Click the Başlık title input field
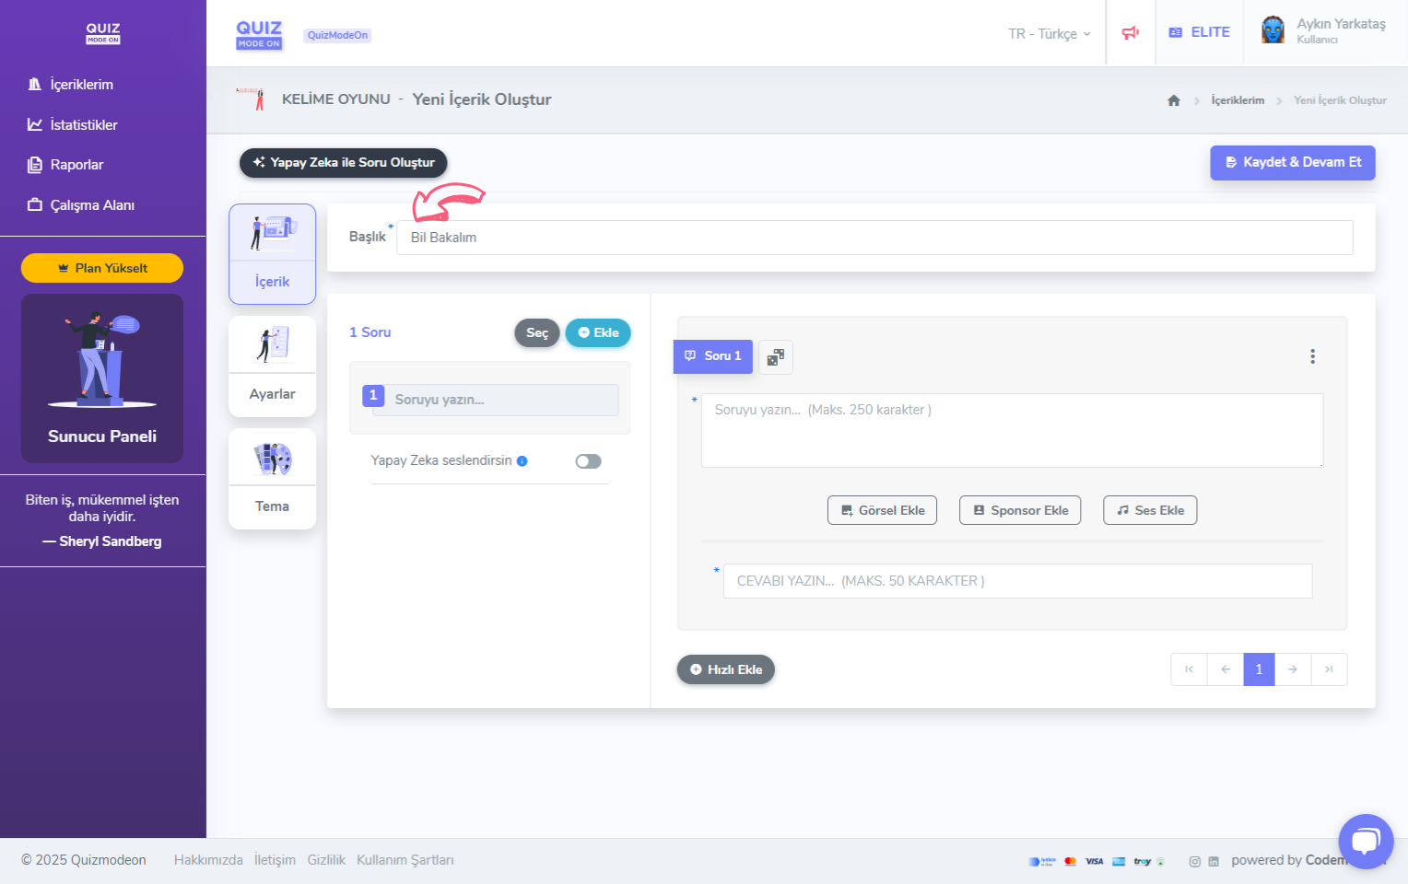Image resolution: width=1408 pixels, height=884 pixels. (x=874, y=238)
